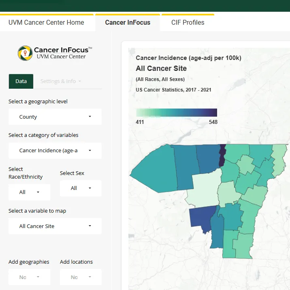Select the narrow darkest purple county on map
The height and width of the screenshot is (290, 290).
(222, 156)
